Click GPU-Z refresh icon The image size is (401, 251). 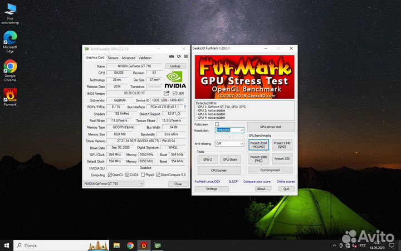pos(179,56)
